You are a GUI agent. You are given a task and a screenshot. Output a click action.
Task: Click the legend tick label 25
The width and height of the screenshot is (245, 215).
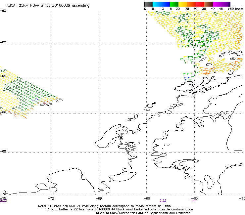coord(187,9)
